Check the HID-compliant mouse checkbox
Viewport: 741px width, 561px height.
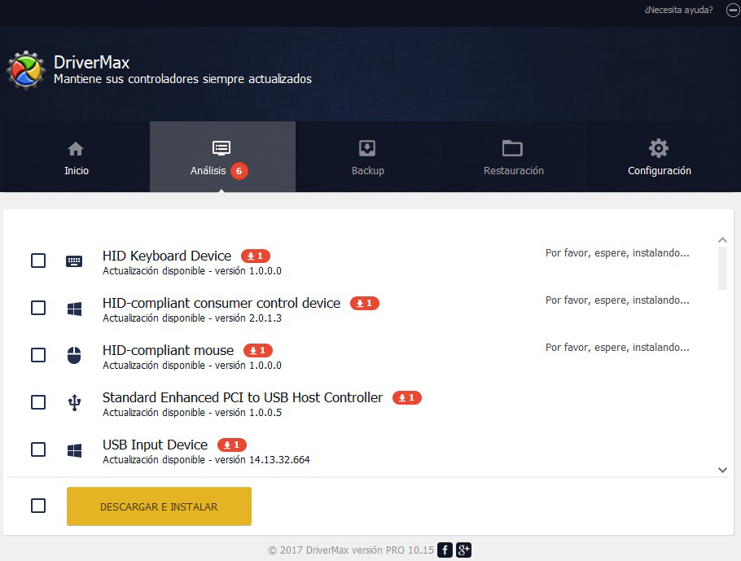pos(38,355)
